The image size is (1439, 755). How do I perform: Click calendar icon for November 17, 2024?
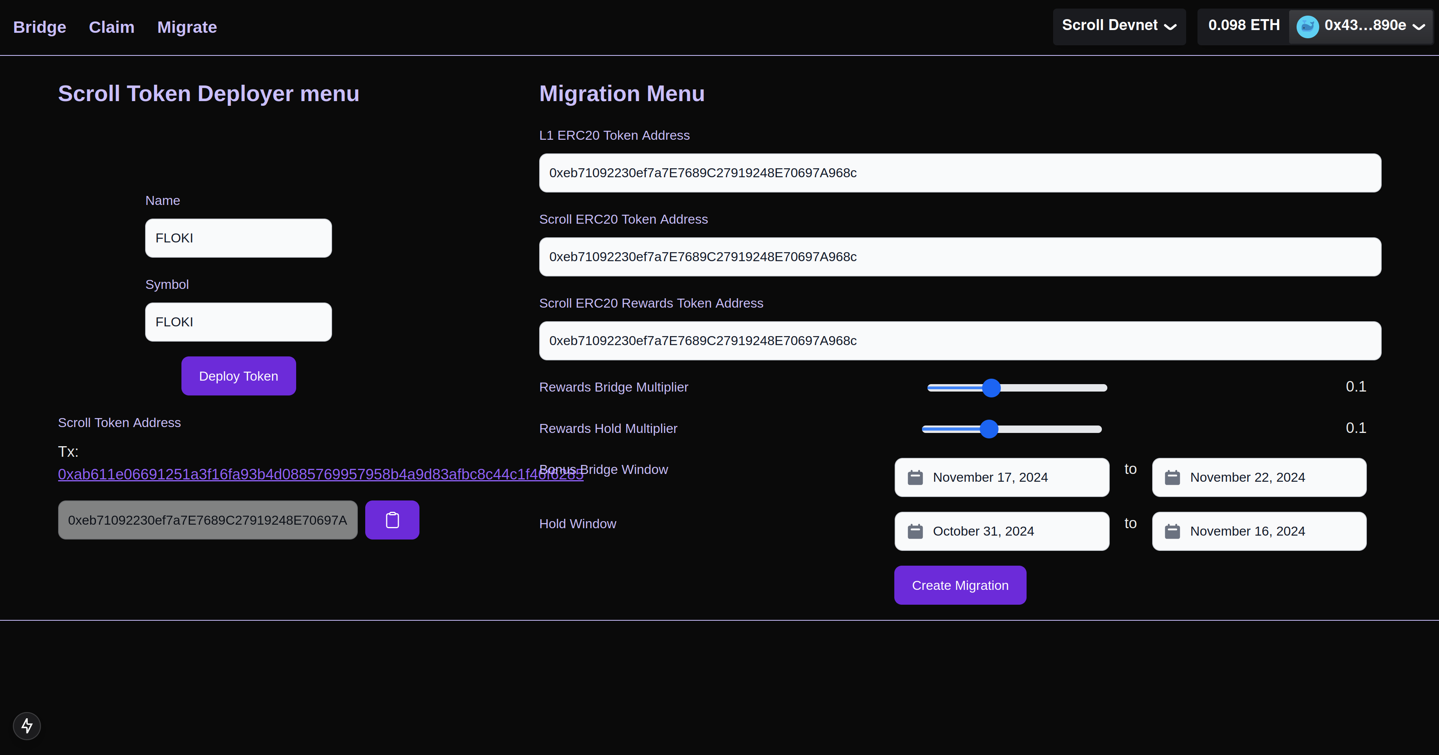pos(915,477)
